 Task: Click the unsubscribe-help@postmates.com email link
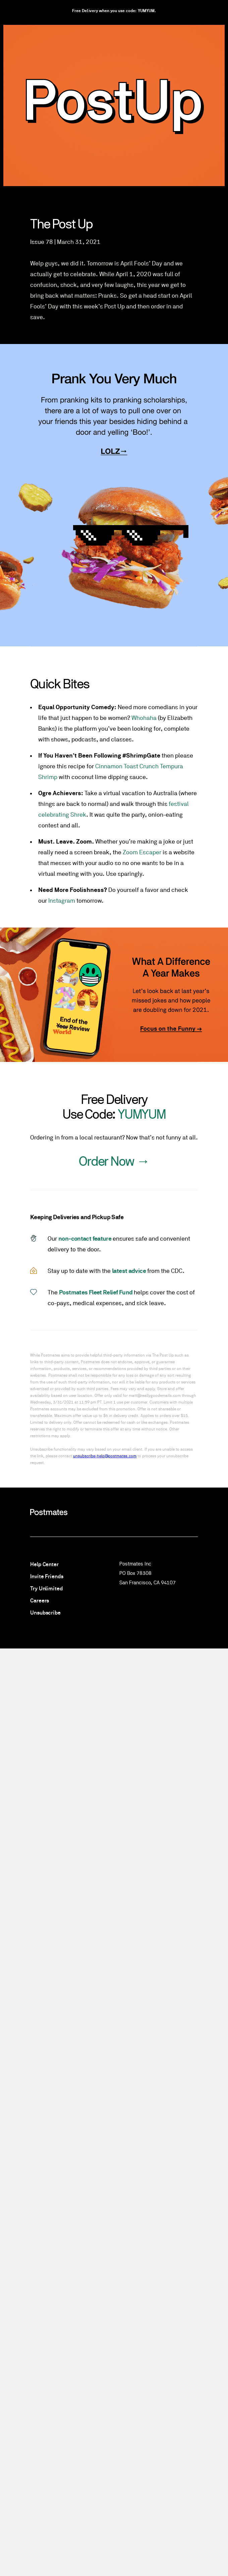click(105, 1456)
